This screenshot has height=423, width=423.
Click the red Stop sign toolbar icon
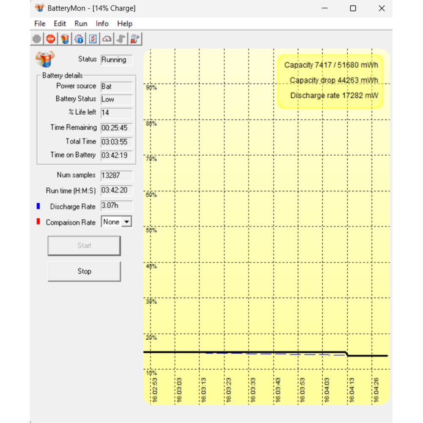[51, 39]
